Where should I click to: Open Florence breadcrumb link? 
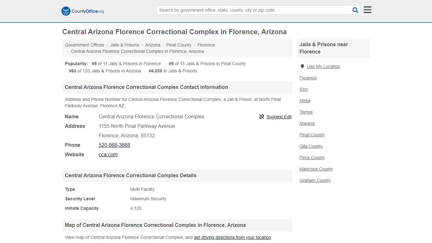click(x=206, y=45)
